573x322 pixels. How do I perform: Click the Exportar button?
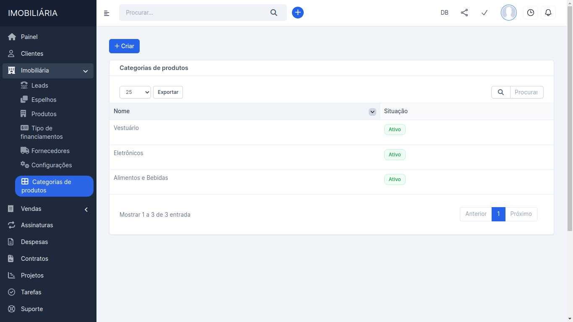point(168,92)
